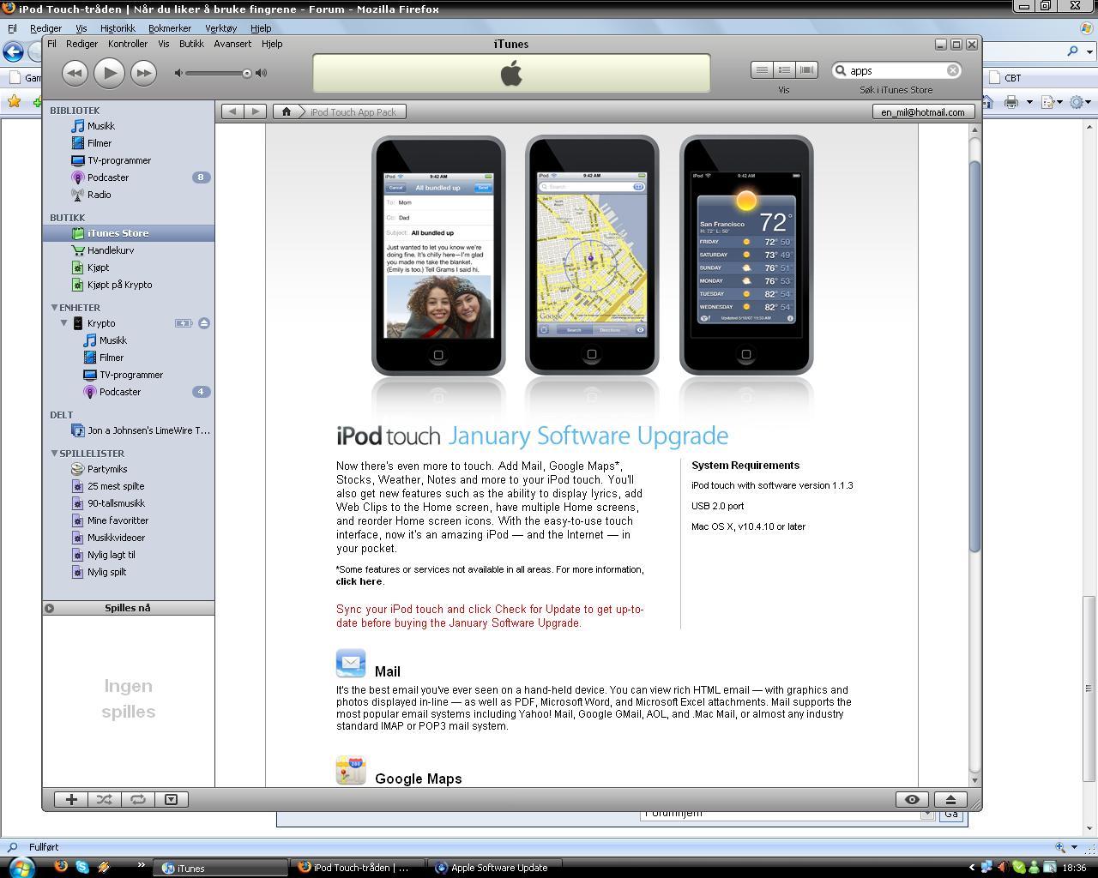This screenshot has height=878, width=1098.
Task: Click the Google Maps app icon
Action: pos(351,770)
